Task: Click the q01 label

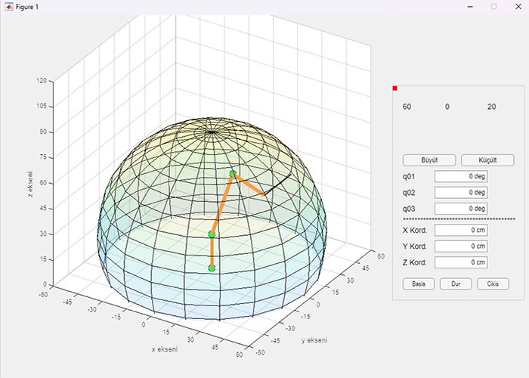Action: (409, 176)
